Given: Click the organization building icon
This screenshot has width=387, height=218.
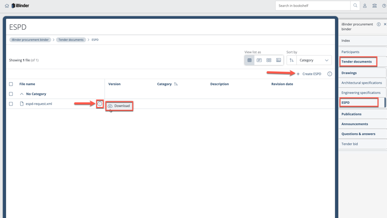Looking at the screenshot, I should (x=374, y=6).
